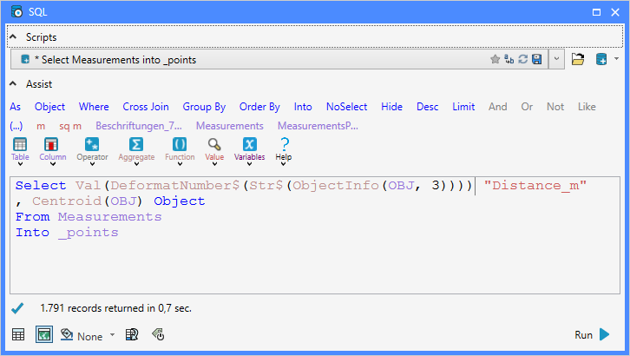Insert the MeasurementsP... table link
The image size is (630, 356).
tap(318, 126)
